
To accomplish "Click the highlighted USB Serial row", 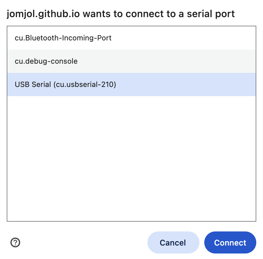I will coord(131,84).
